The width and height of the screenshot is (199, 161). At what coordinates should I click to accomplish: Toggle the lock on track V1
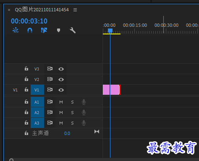[26, 89]
